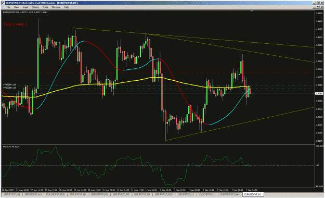Switch to the EURUSDFXF,Daily chart tab
325x198 pixels.
tap(230, 194)
